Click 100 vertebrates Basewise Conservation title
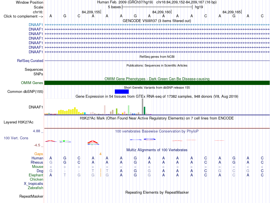 click(x=157, y=131)
